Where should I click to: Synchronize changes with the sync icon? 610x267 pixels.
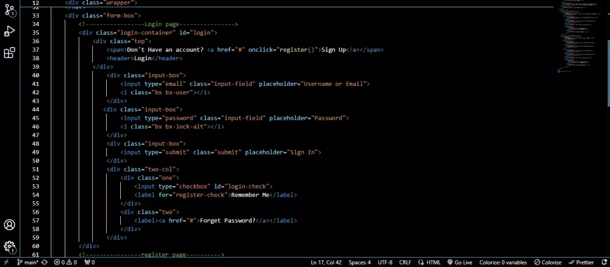pos(45,262)
